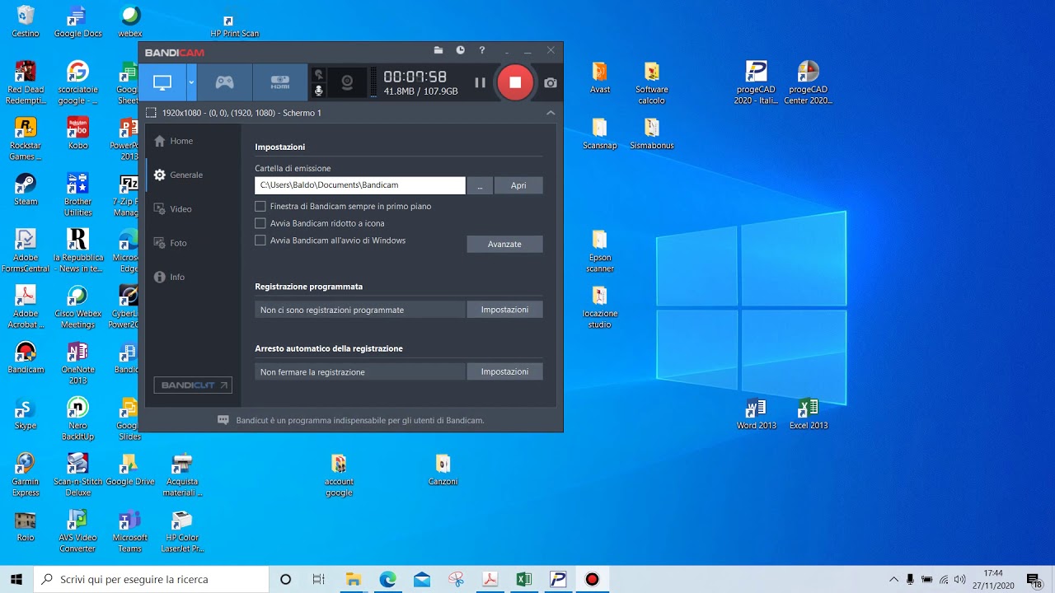Select the account google desktop file
The width and height of the screenshot is (1055, 593).
[x=339, y=474]
